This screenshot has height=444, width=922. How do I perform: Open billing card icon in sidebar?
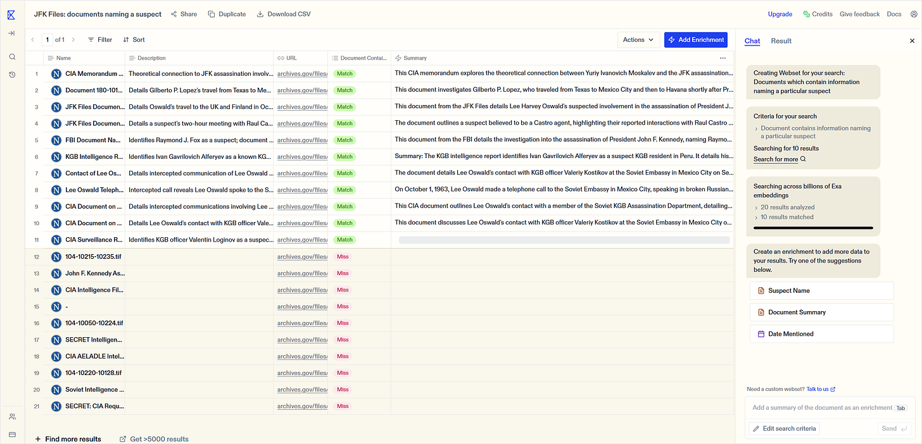click(12, 434)
